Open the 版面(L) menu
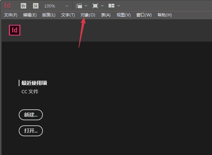 pos(49,15)
